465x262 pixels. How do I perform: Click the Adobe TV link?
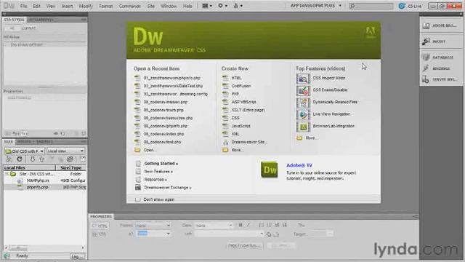(x=299, y=165)
